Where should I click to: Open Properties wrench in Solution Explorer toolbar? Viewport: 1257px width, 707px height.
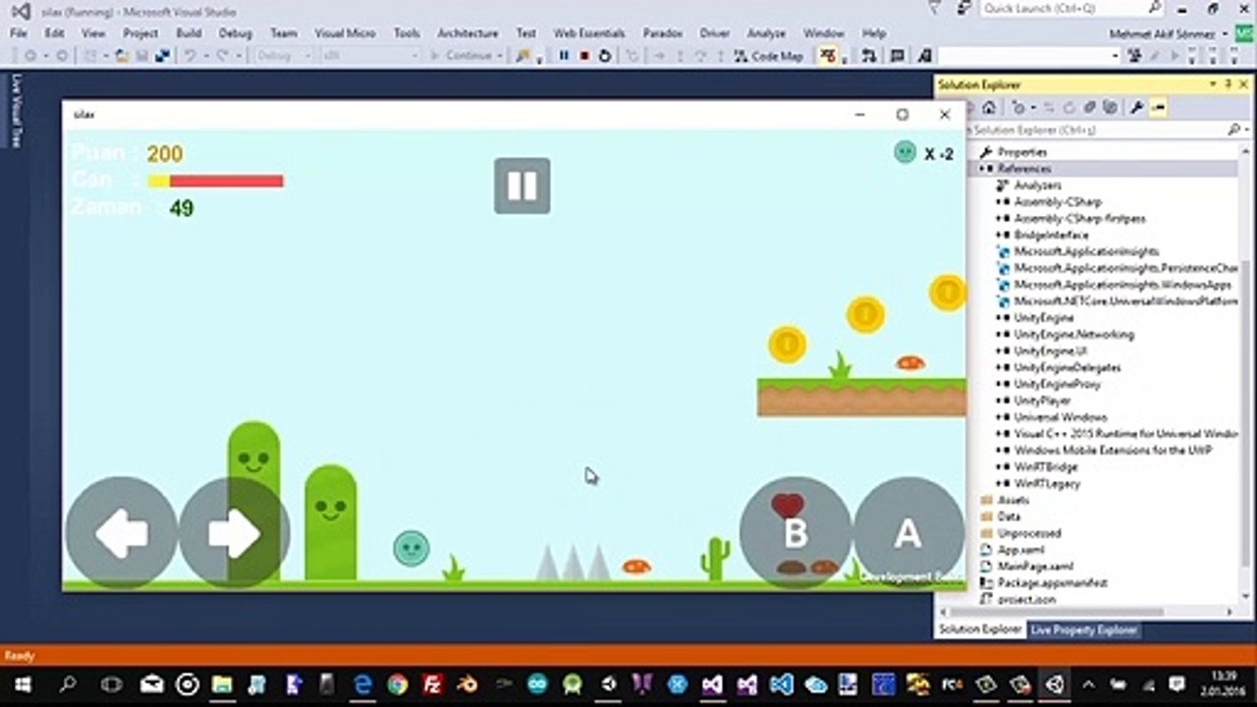[x=1136, y=107]
